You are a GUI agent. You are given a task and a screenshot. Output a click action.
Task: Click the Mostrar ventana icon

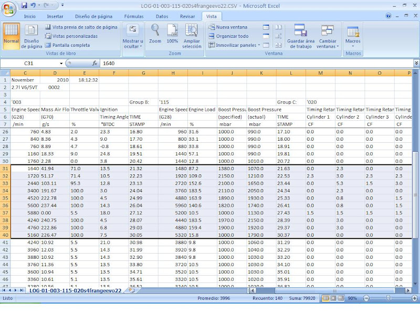pos(266,45)
